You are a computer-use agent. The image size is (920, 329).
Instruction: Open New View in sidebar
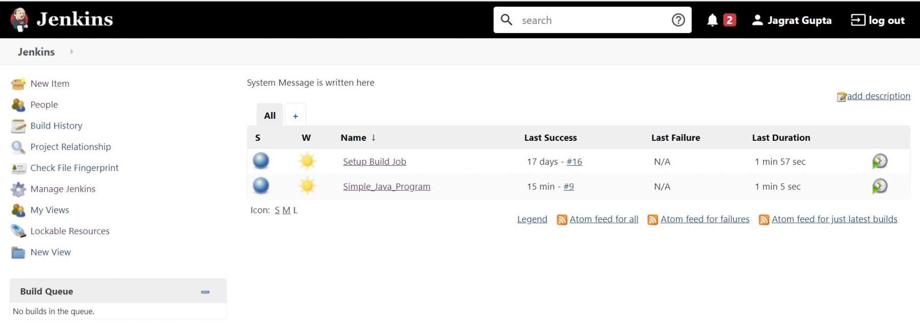(51, 252)
